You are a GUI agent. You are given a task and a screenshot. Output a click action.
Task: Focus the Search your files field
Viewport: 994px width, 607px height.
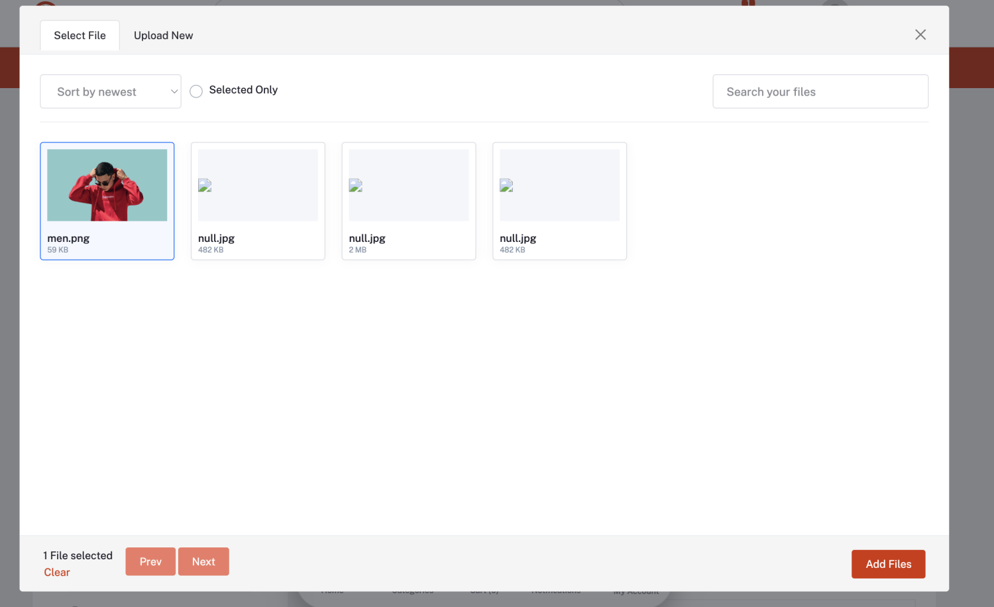(x=820, y=91)
